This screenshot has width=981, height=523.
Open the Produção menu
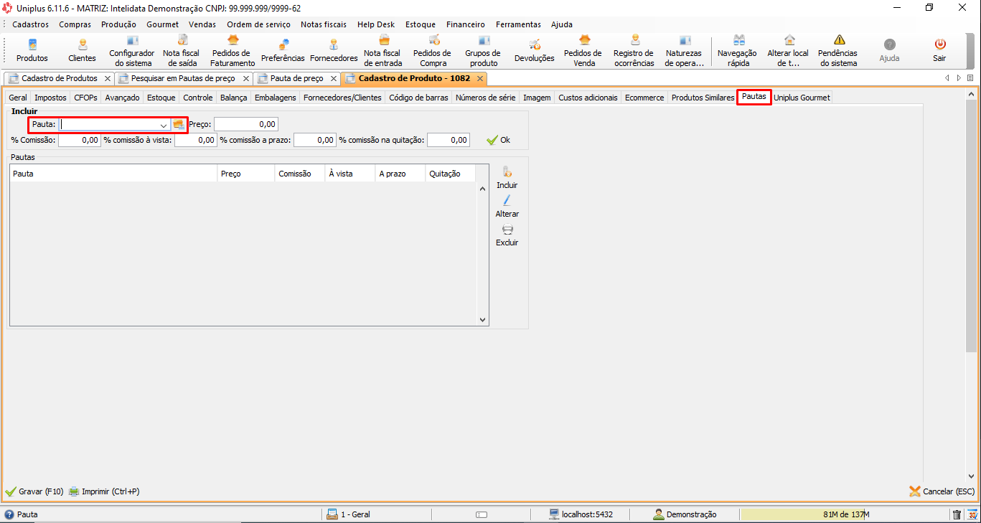[118, 24]
